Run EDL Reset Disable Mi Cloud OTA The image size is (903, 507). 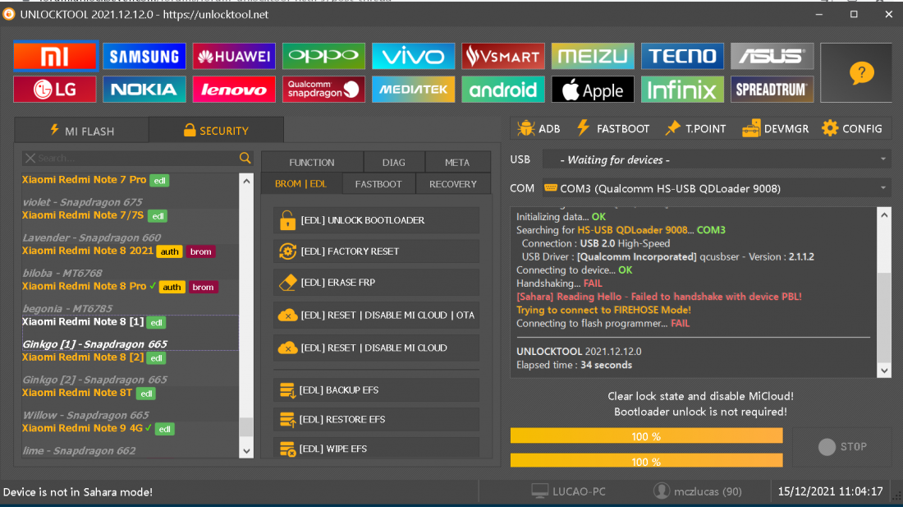(x=377, y=316)
